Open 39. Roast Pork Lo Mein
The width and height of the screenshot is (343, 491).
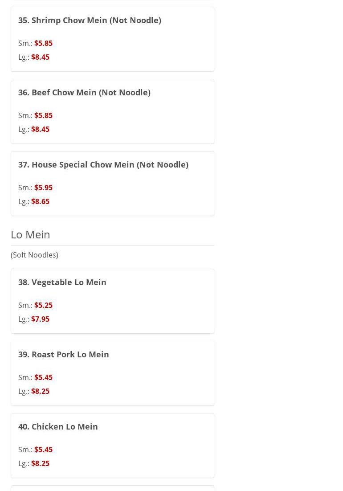(x=63, y=354)
